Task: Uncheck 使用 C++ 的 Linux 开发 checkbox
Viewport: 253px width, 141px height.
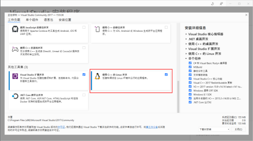Action: 166,74
